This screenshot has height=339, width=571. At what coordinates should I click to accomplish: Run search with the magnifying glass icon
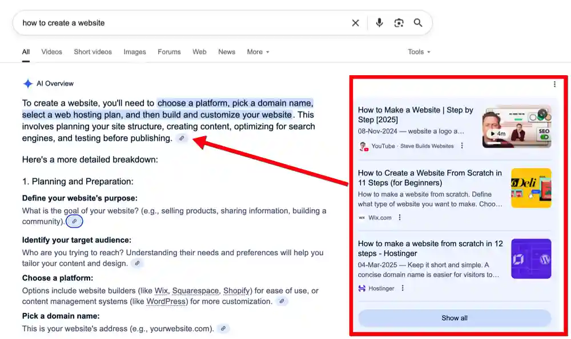pos(418,23)
